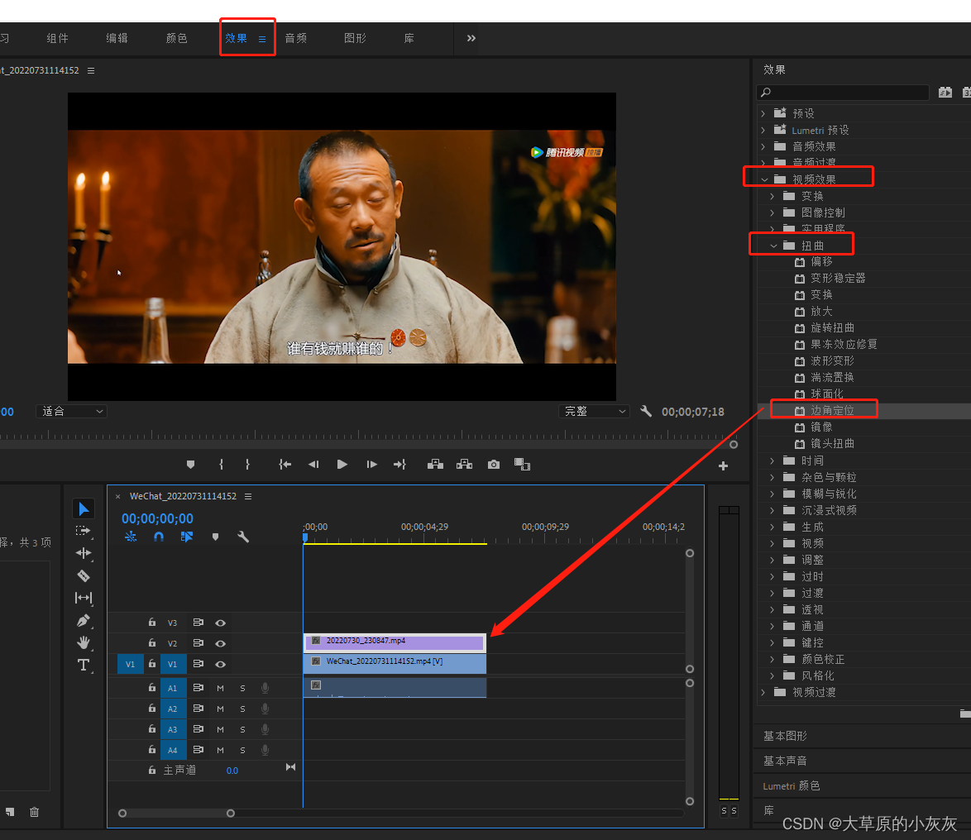Toggle lock on V2 track
The height and width of the screenshot is (840, 971).
pyautogui.click(x=151, y=643)
